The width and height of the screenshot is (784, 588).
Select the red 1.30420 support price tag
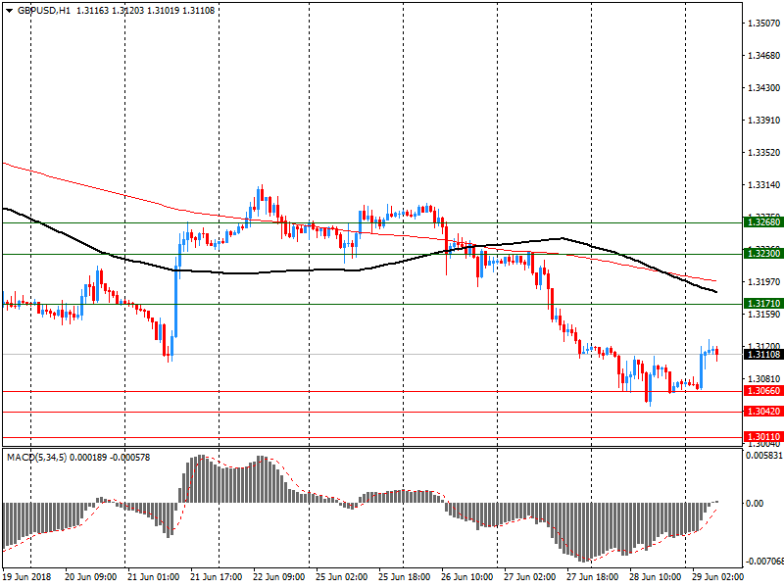coord(762,412)
